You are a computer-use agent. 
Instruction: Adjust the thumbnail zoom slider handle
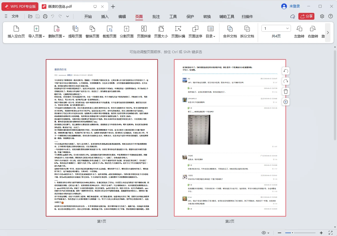(292, 233)
